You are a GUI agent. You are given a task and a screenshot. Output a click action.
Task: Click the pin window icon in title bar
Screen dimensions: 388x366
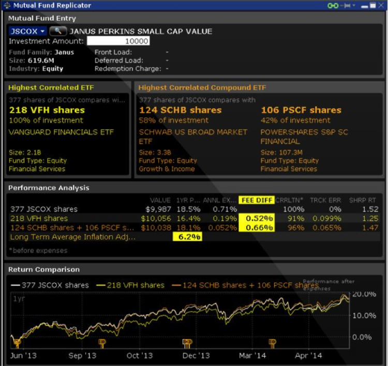347,6
